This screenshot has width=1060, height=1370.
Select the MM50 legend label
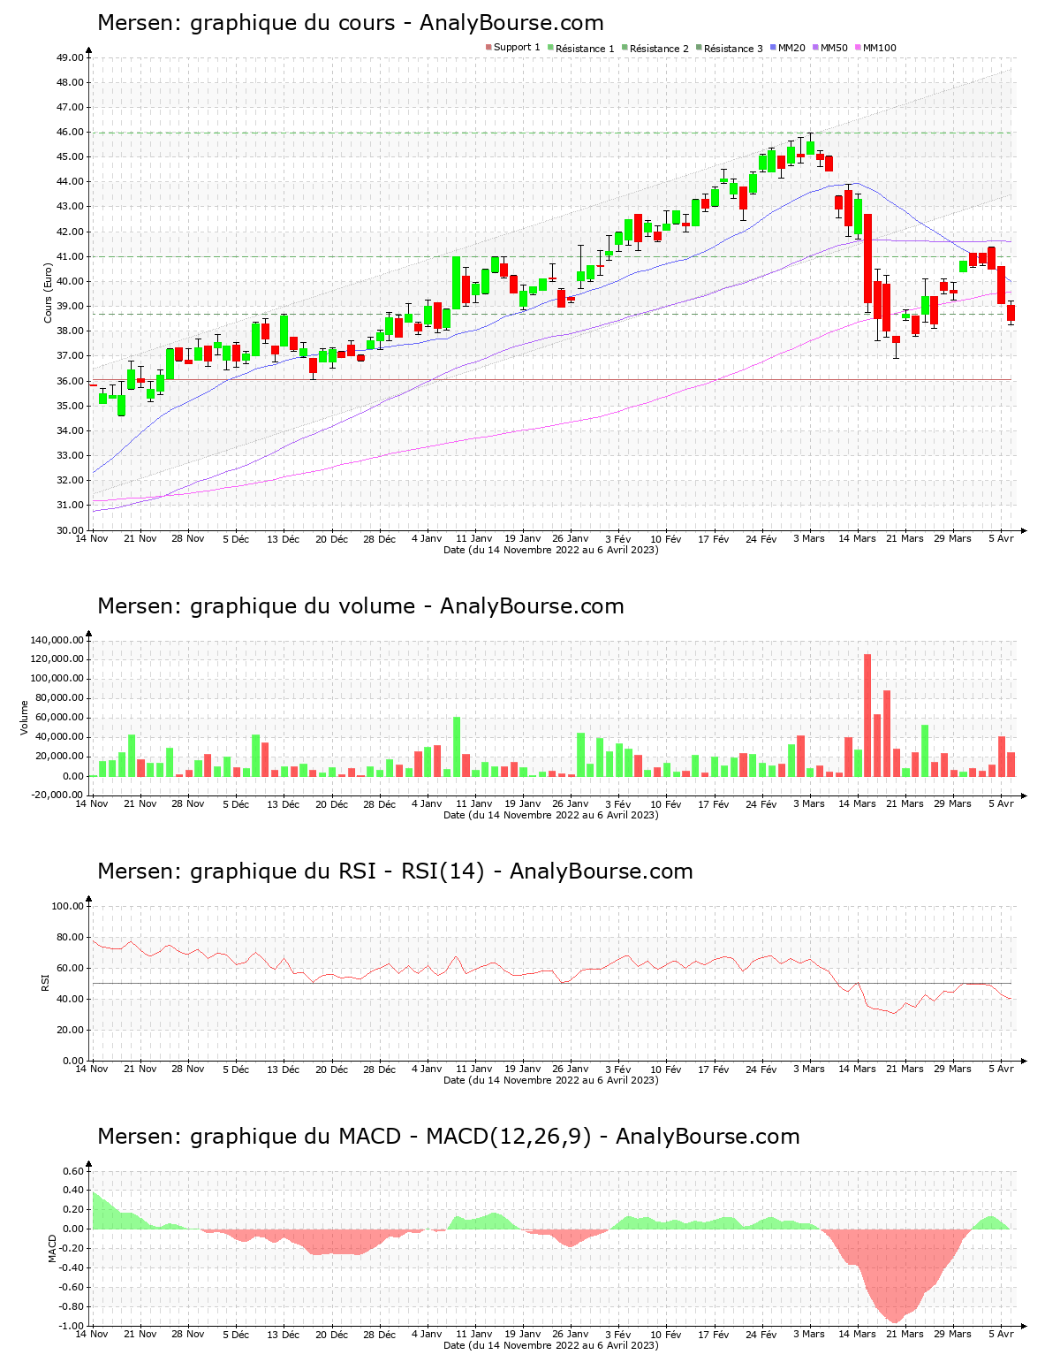tap(834, 49)
